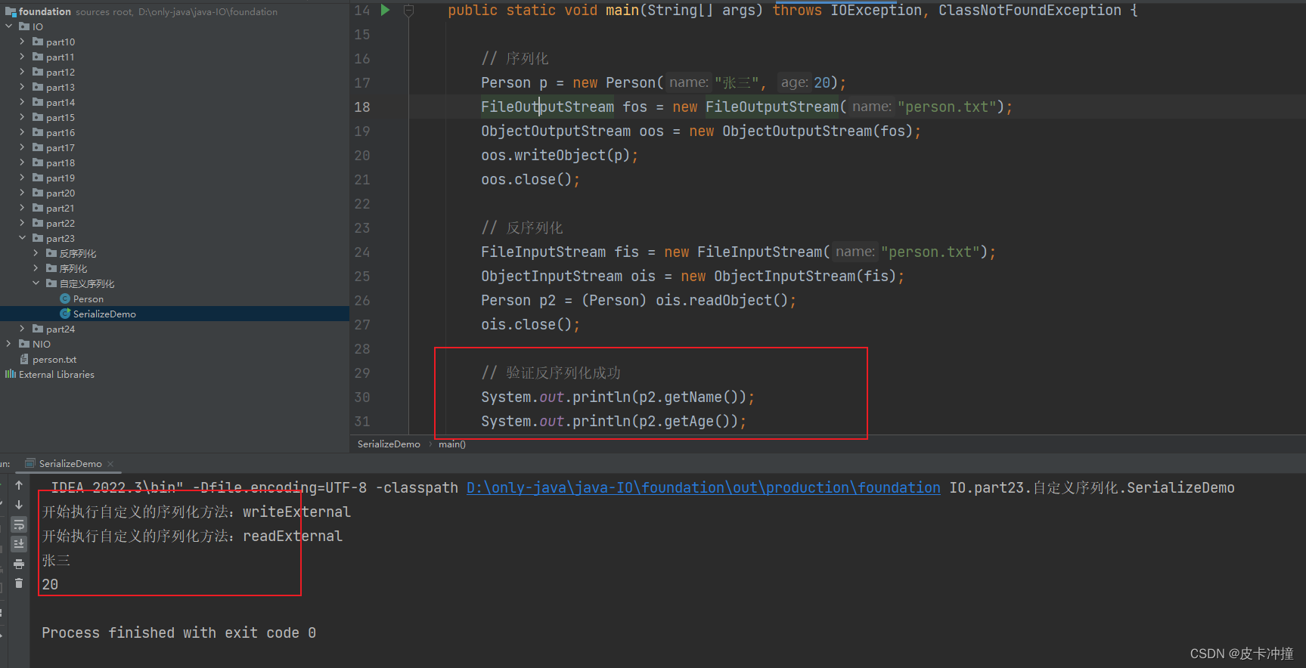The height and width of the screenshot is (668, 1306).
Task: Click SerializeDemo in the editor breadcrumb
Action: (x=389, y=444)
